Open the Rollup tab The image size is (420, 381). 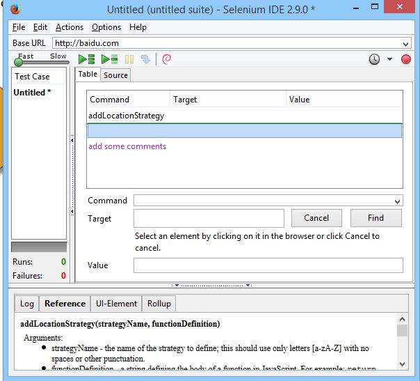pyautogui.click(x=159, y=304)
